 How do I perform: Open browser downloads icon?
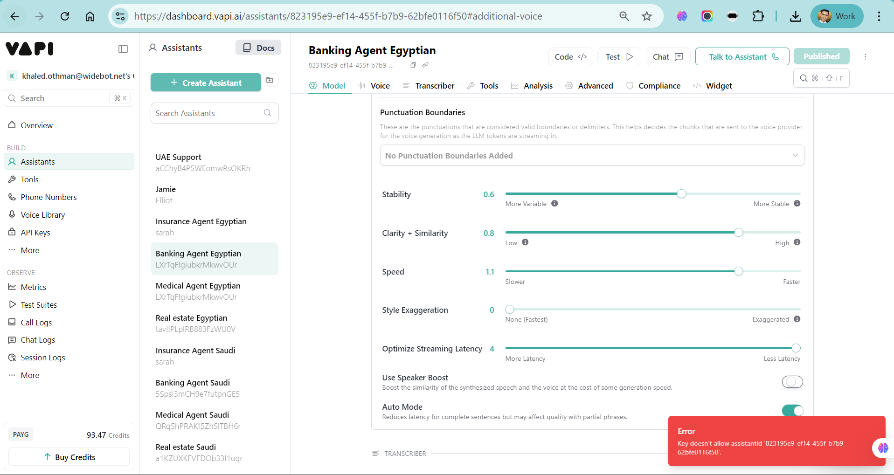click(x=795, y=16)
